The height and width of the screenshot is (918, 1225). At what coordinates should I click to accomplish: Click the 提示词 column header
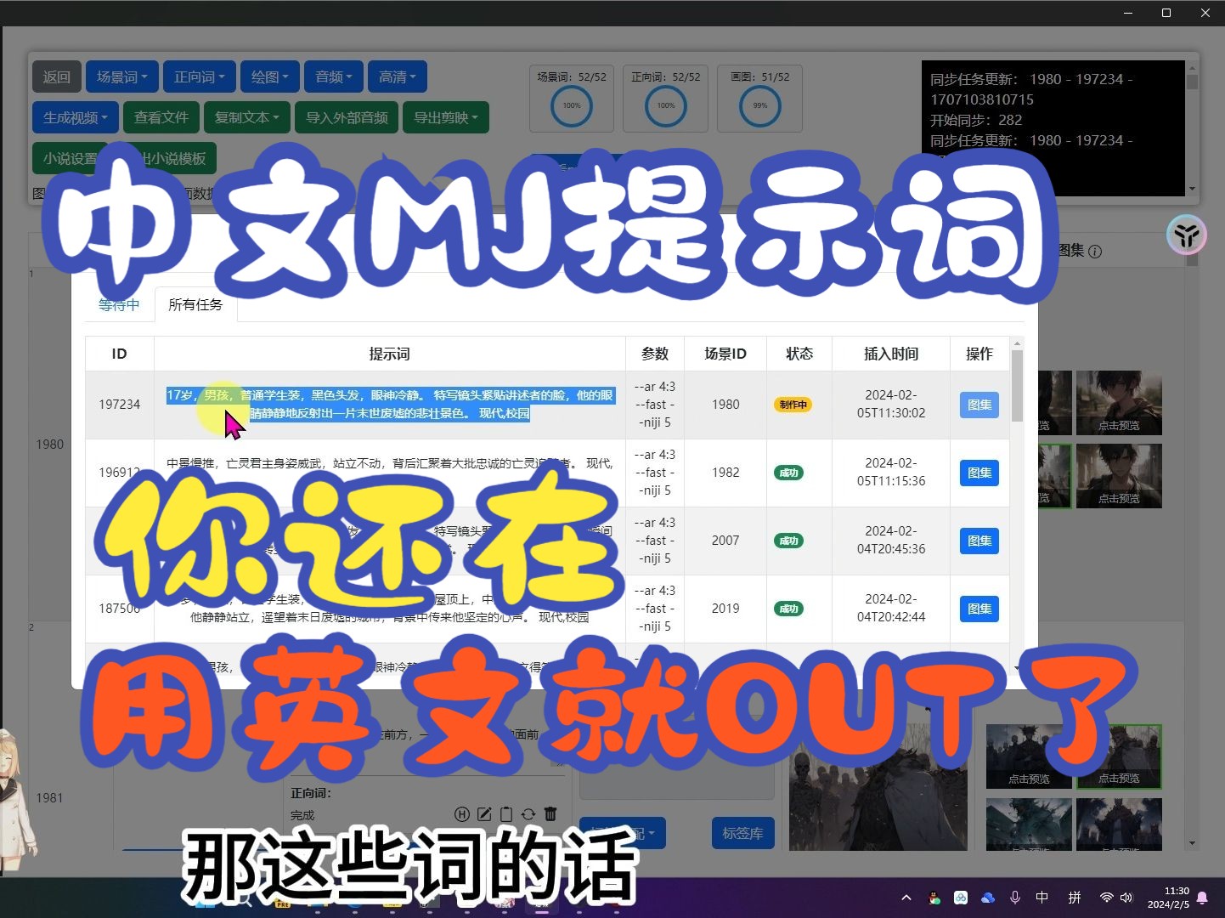(x=389, y=354)
